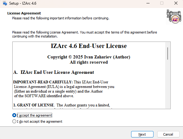Click the IZArc logo icon

point(174,17)
